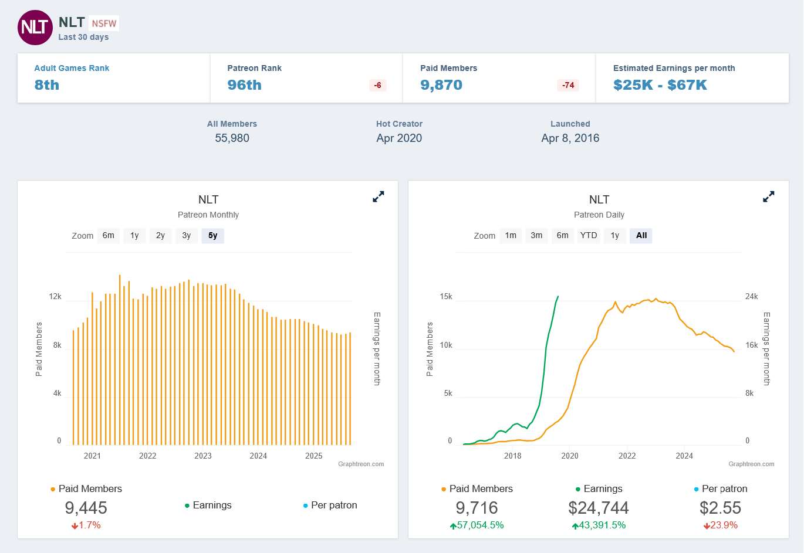Screen dimensions: 804x553
Task: Toggle Earnings series in Monthly chart legend
Action: (212, 505)
